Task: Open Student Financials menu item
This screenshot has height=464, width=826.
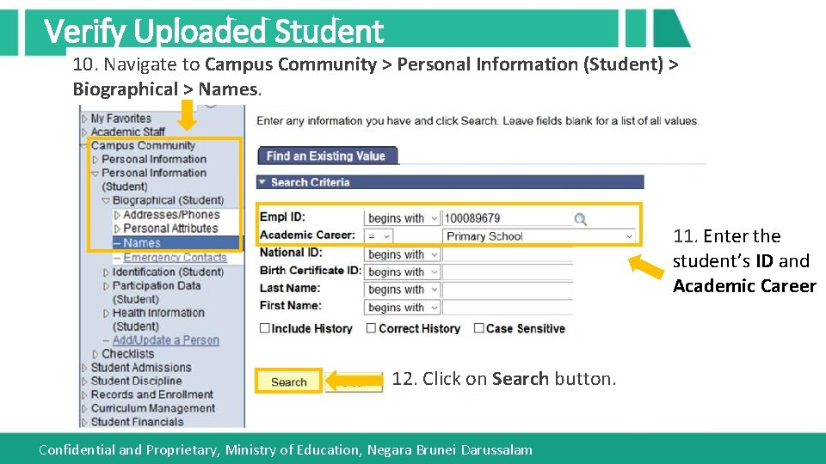Action: tap(138, 422)
